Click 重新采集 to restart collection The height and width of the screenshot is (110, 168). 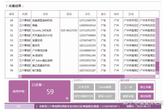coord(128,96)
